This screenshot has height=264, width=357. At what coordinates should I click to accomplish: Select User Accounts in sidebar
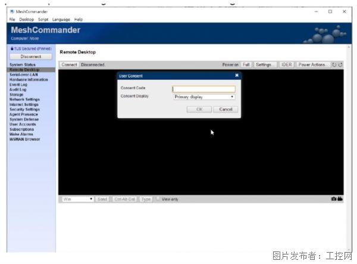23,124
